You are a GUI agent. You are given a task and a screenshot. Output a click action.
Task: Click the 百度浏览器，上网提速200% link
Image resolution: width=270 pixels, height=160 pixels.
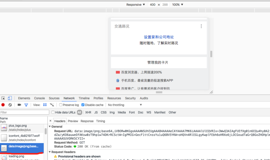(141, 72)
